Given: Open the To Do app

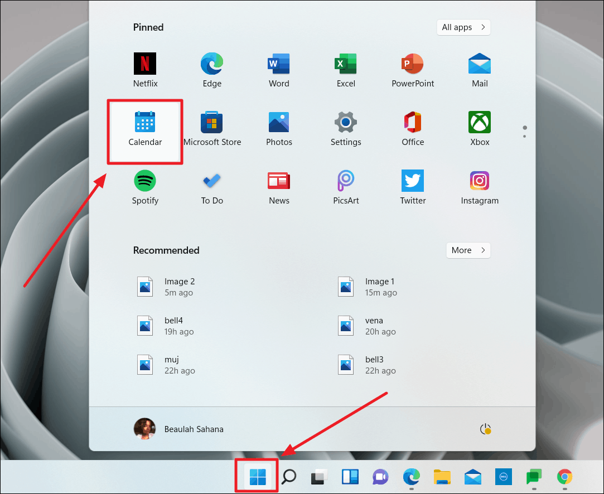Looking at the screenshot, I should tap(212, 187).
